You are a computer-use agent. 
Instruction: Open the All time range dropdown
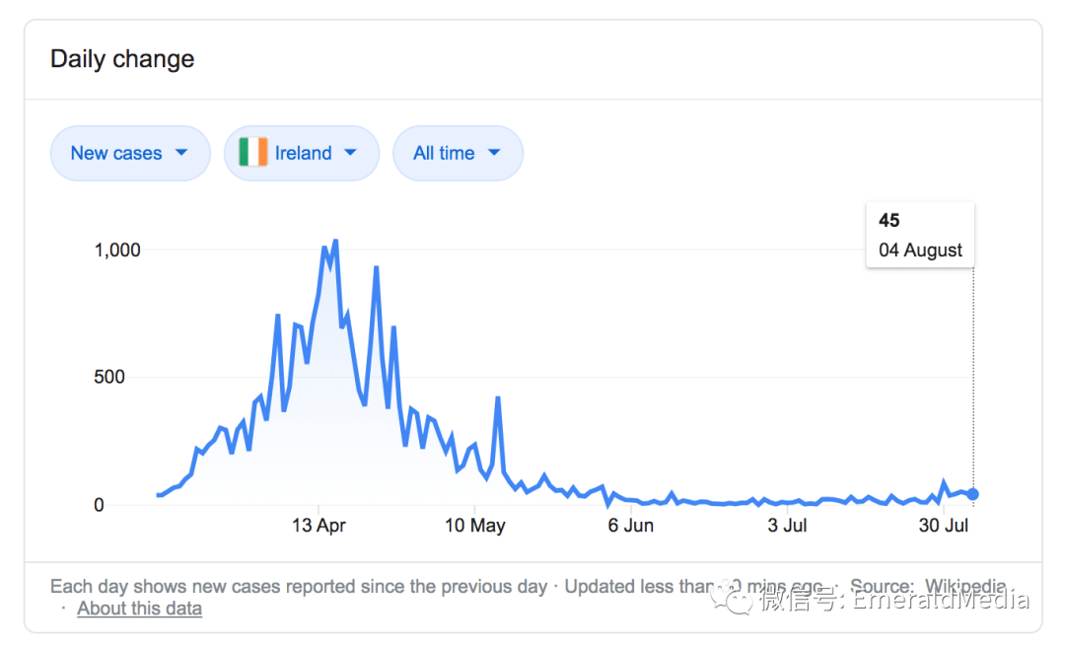458,153
